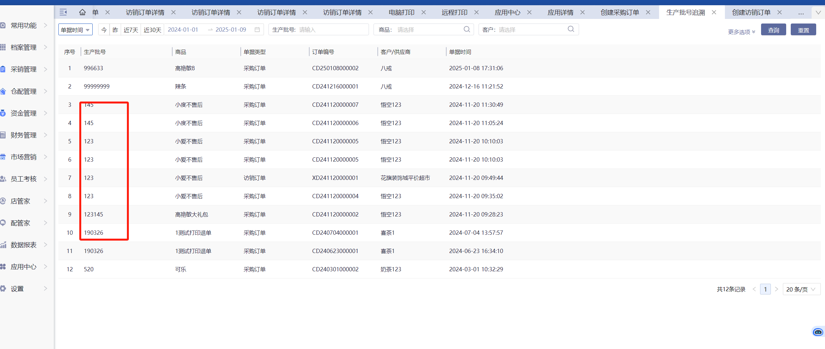The image size is (825, 349).
Task: Close the 创建采购订单 tab
Action: coord(648,12)
